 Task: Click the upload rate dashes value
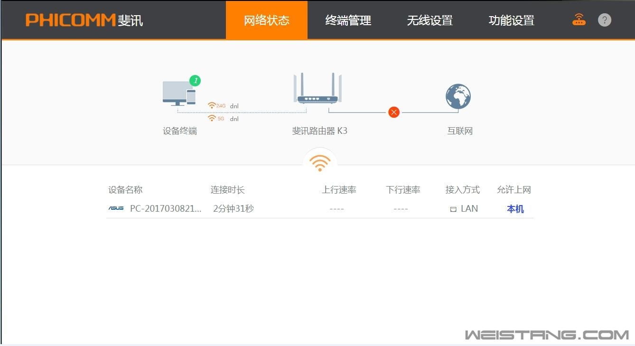tap(336, 209)
